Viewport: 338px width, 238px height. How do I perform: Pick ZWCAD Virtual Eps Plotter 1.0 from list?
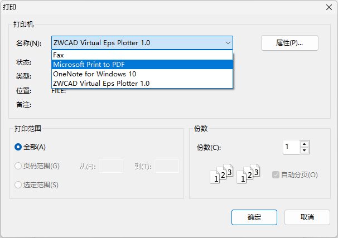[x=101, y=83]
